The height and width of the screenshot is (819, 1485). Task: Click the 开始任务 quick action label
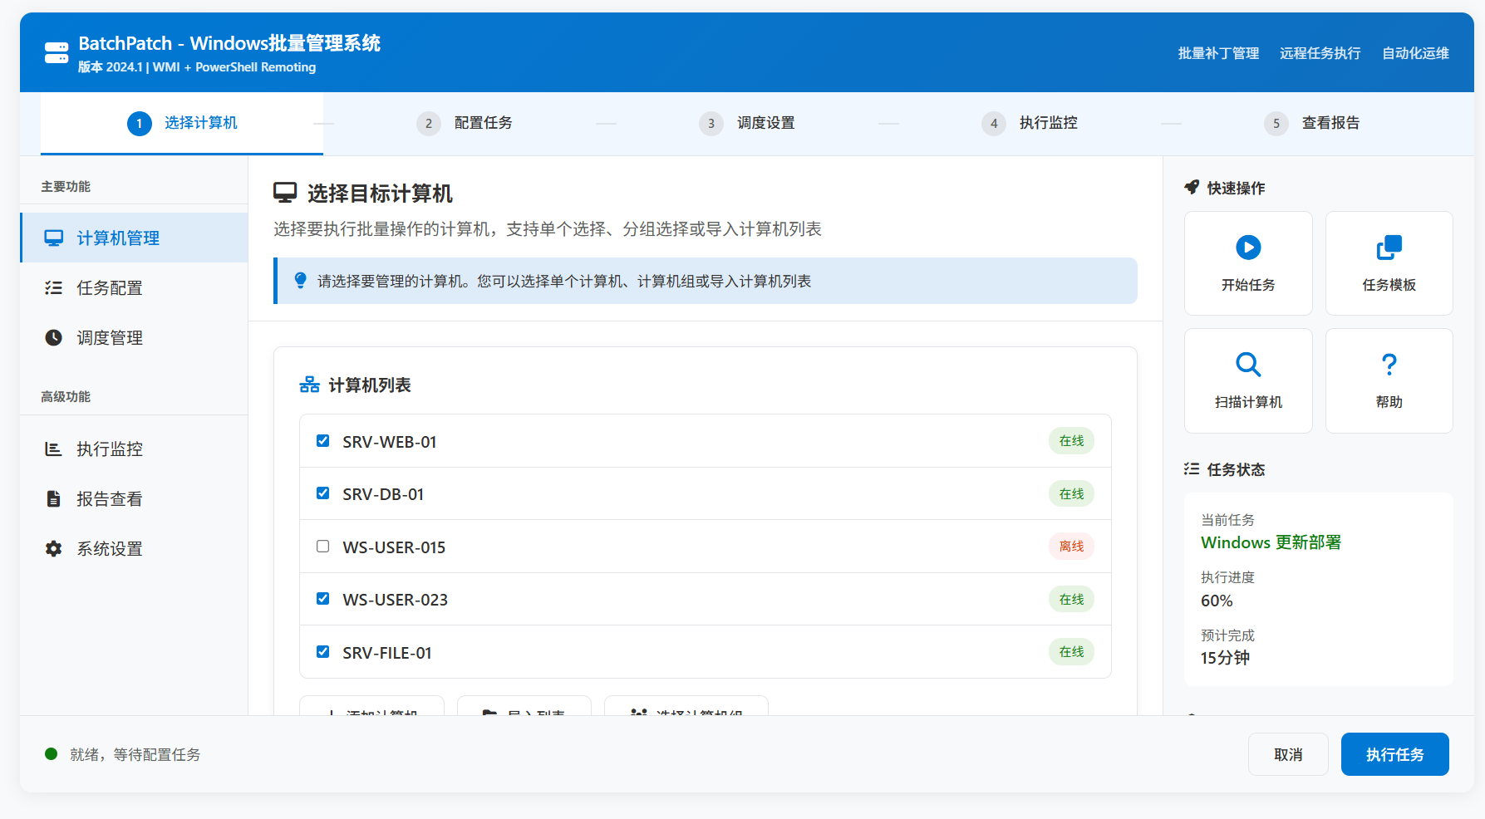coord(1248,285)
